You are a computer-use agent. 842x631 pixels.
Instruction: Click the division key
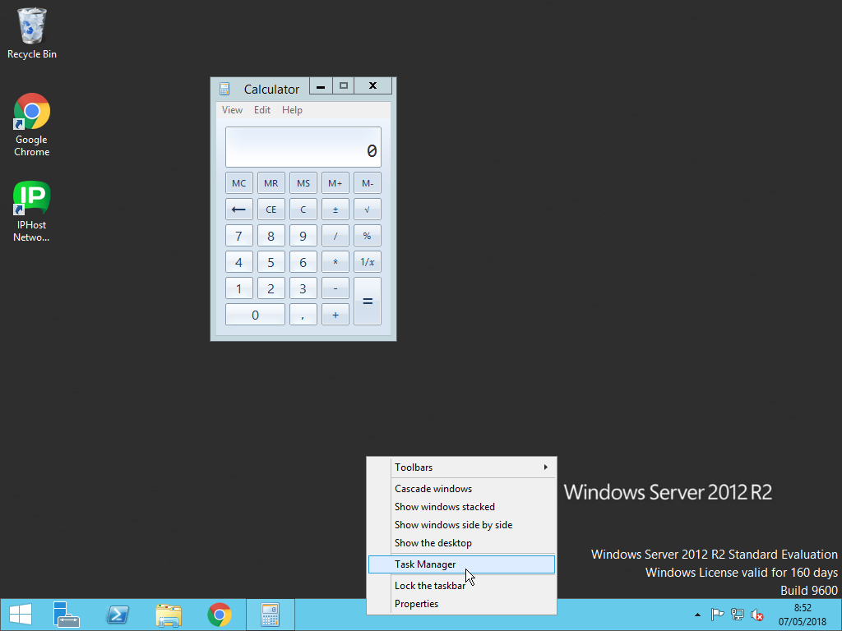coord(335,236)
